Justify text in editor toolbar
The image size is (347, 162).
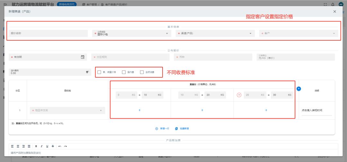coord(29,146)
